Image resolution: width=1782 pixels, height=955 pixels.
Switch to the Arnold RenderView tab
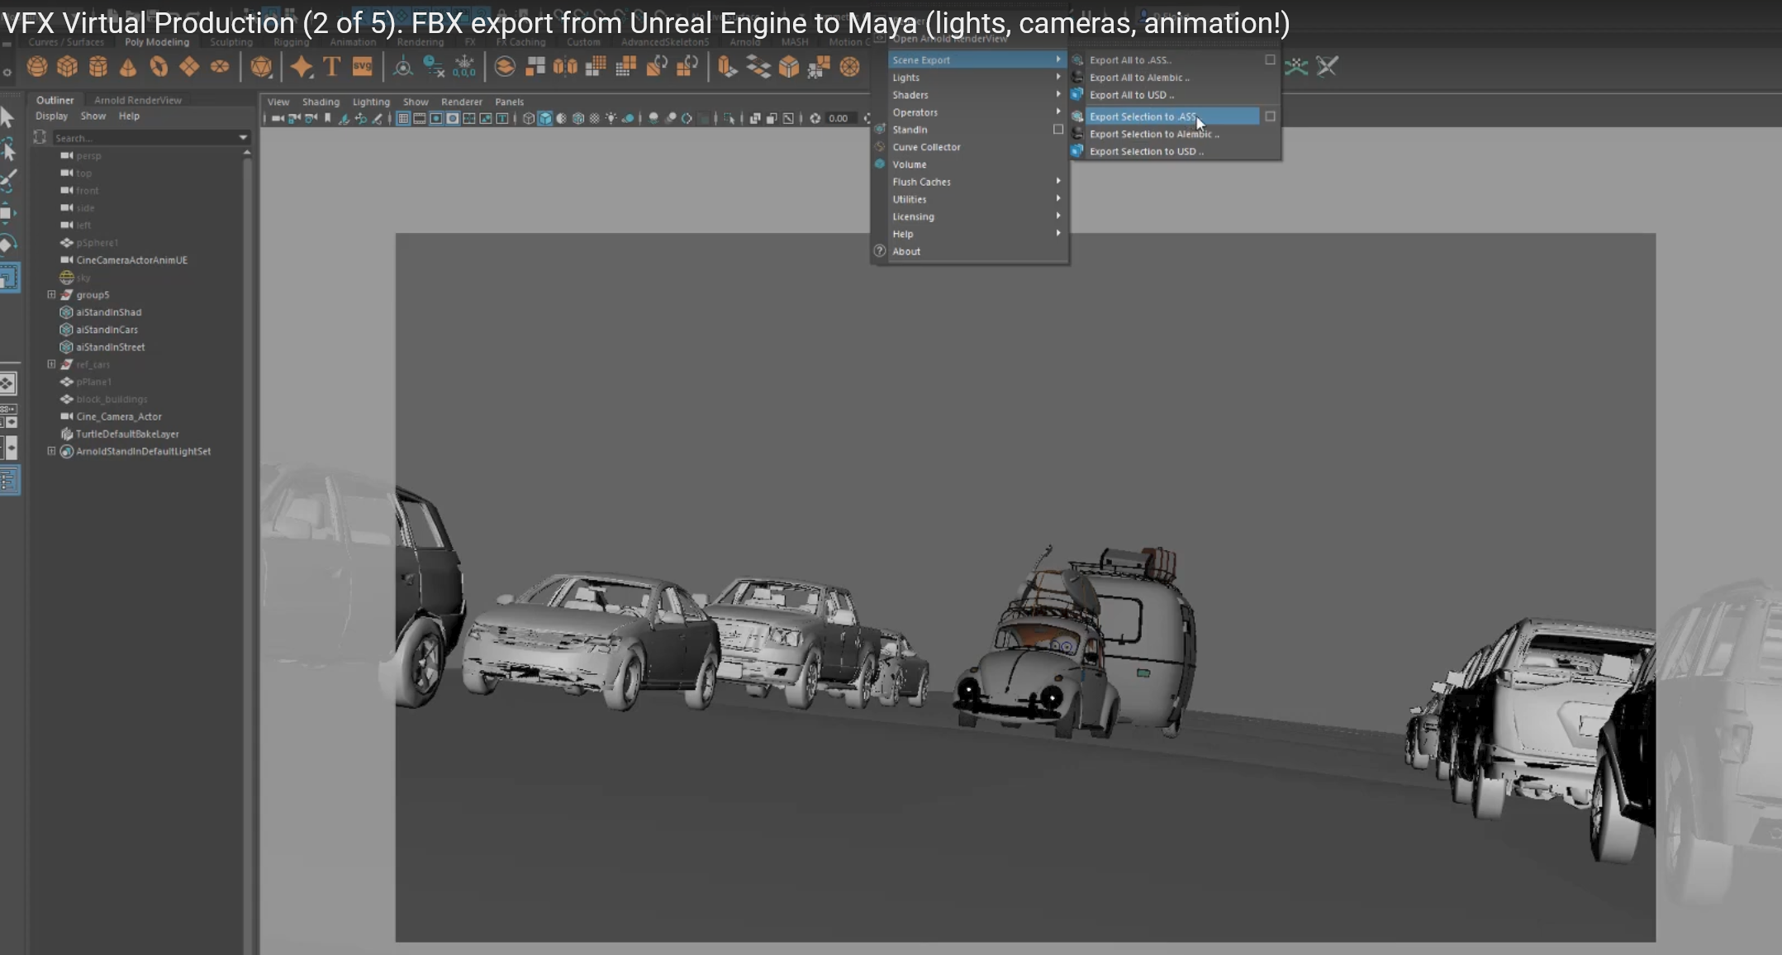(x=137, y=100)
